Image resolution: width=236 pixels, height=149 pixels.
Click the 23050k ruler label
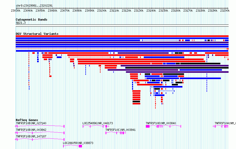click(40, 11)
